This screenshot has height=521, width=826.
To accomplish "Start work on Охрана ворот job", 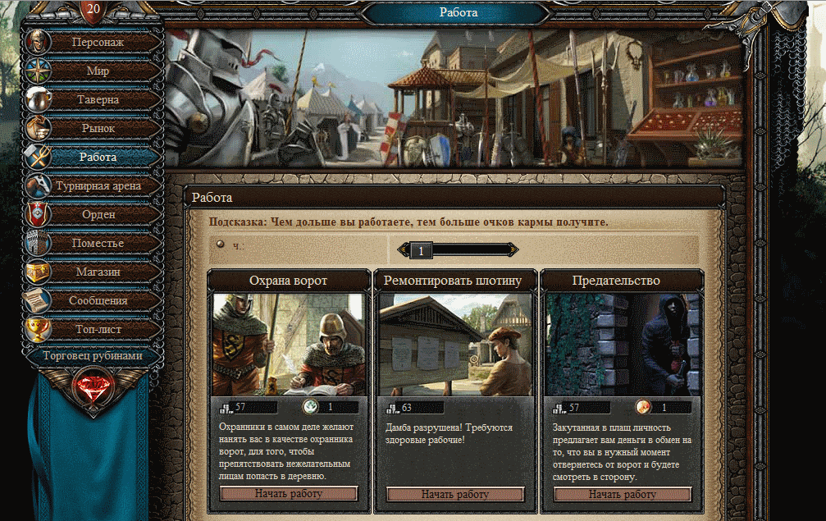I will pyautogui.click(x=289, y=494).
